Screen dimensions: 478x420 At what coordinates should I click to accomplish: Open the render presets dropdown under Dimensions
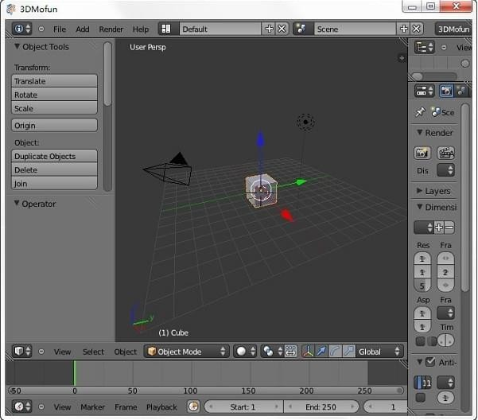[x=423, y=227]
